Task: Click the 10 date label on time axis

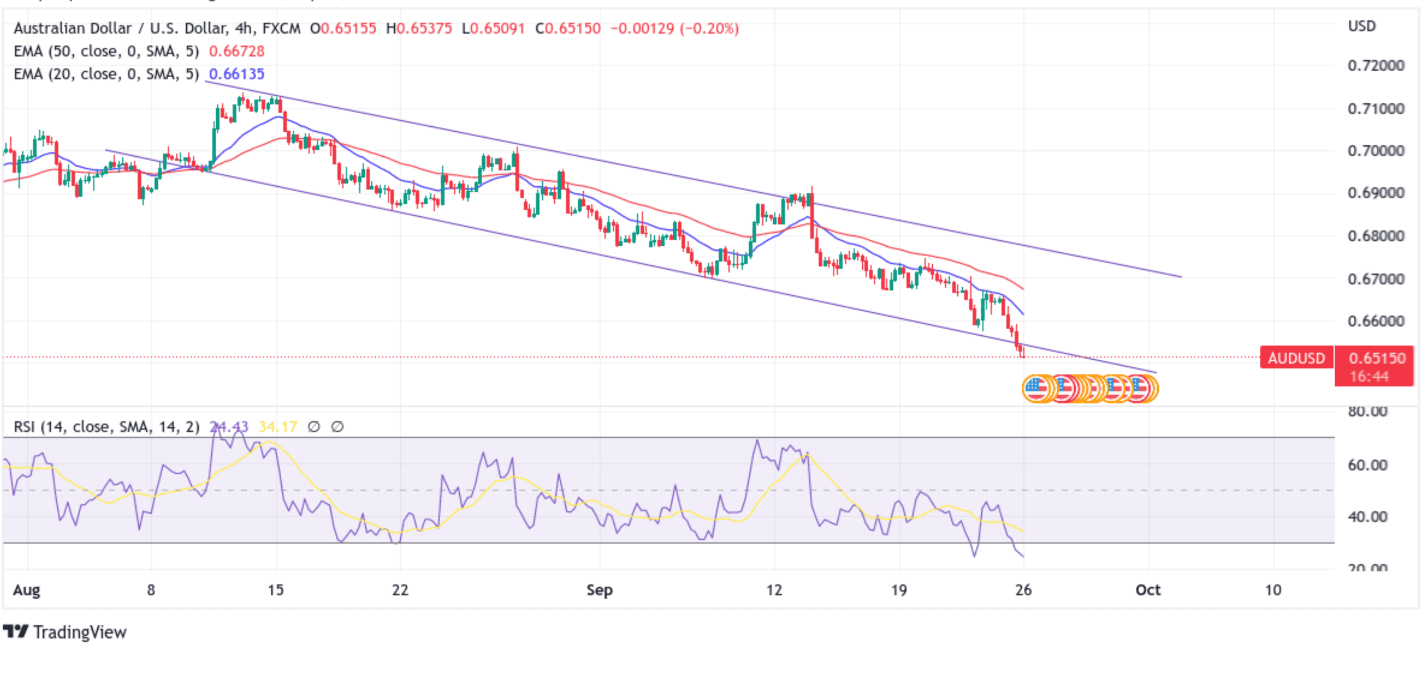Action: (1273, 590)
